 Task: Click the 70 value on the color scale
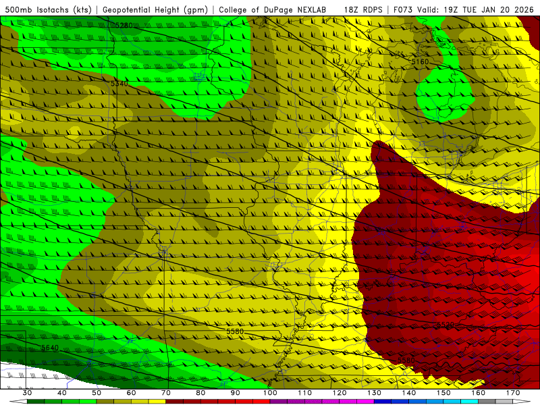[x=166, y=393]
